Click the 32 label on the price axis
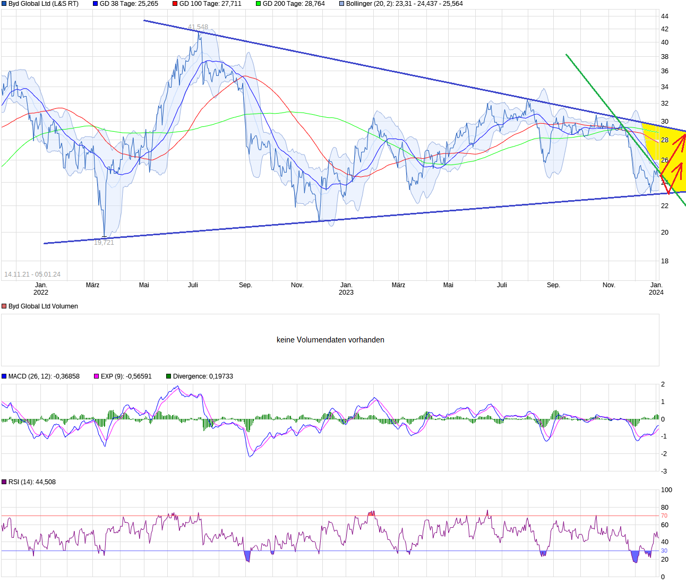The height and width of the screenshot is (584, 686). (x=665, y=104)
